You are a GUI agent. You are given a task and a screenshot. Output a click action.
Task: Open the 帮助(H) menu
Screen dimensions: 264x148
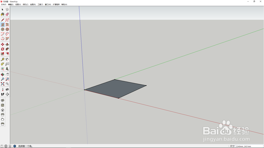click(64, 4)
